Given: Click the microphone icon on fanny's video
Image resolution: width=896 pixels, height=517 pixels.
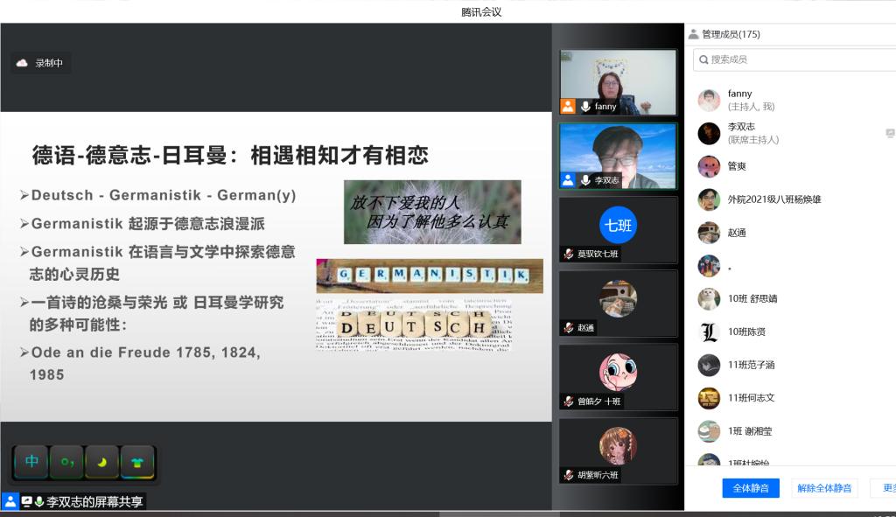Looking at the screenshot, I should pos(585,107).
